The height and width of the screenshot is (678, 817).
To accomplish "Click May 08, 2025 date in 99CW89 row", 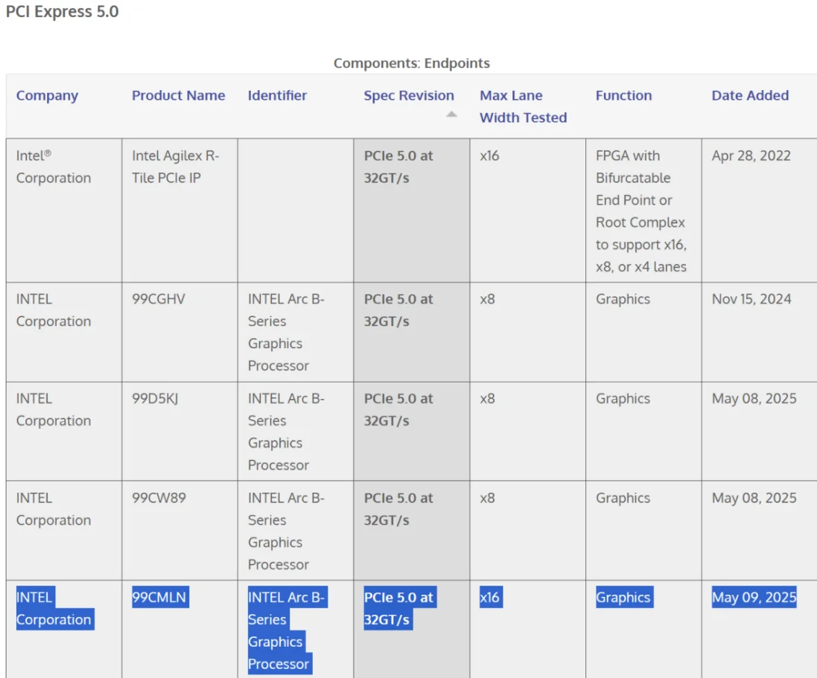I will click(754, 498).
